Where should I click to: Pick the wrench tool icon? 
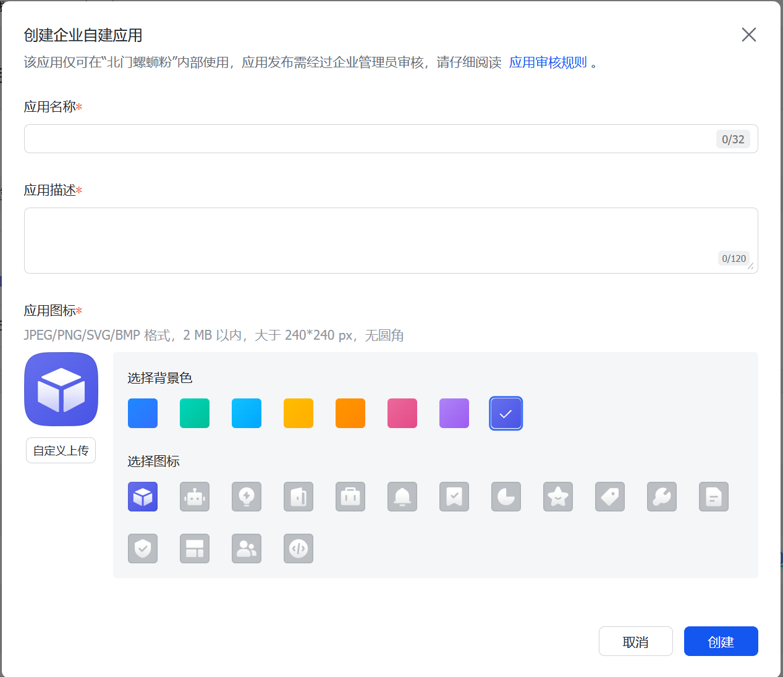point(662,497)
